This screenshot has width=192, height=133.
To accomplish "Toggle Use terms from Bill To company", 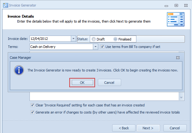I will point(102,47).
